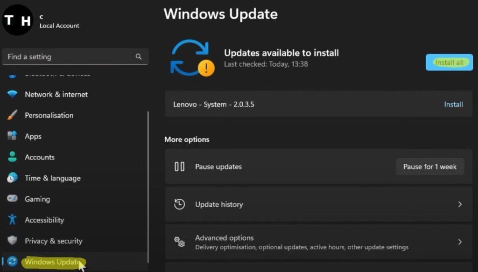Click the Gaming controller icon
Image resolution: width=478 pixels, height=272 pixels.
[12, 199]
